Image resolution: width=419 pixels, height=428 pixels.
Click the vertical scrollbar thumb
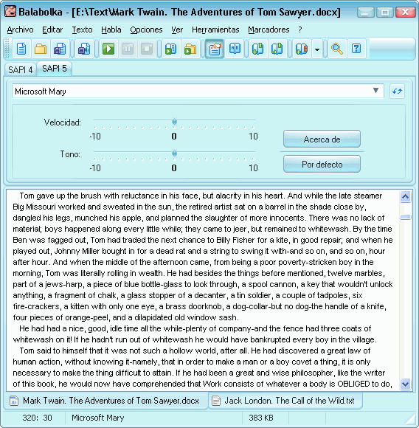pyautogui.click(x=406, y=217)
